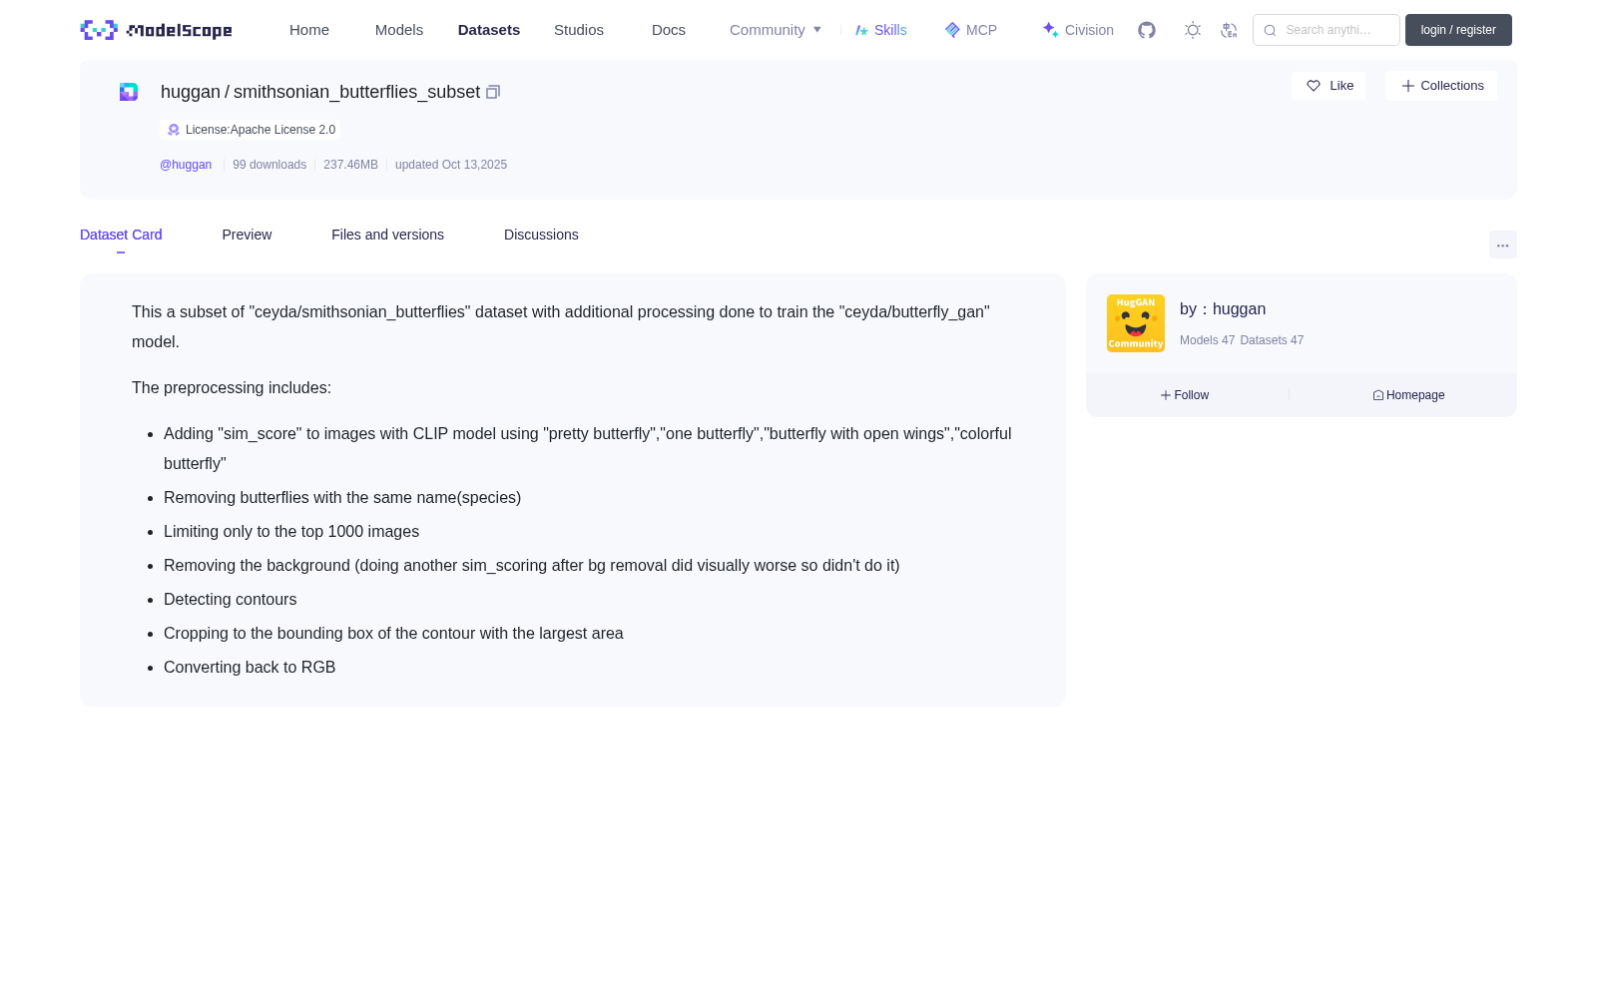1597x998 pixels.
Task: Click the @huggan author link
Action: coord(186,165)
